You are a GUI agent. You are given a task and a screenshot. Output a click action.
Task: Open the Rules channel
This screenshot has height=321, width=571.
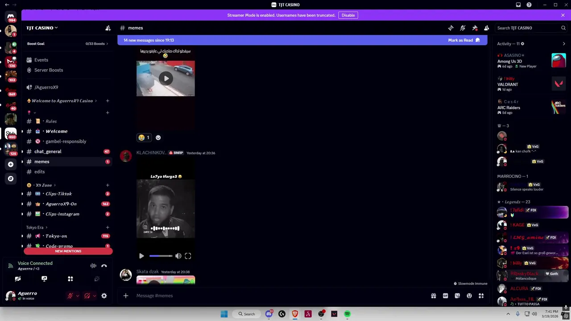pos(67,121)
